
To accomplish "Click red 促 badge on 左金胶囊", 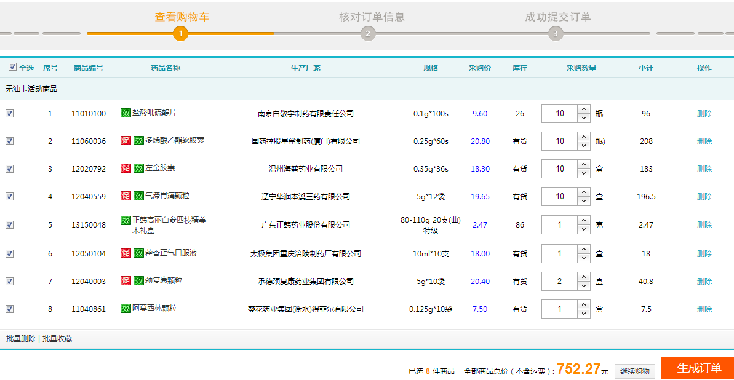I will 126,168.
